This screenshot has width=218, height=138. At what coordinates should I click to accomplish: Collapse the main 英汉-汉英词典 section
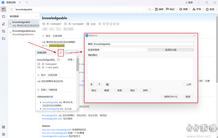pyautogui.click(x=43, y=36)
